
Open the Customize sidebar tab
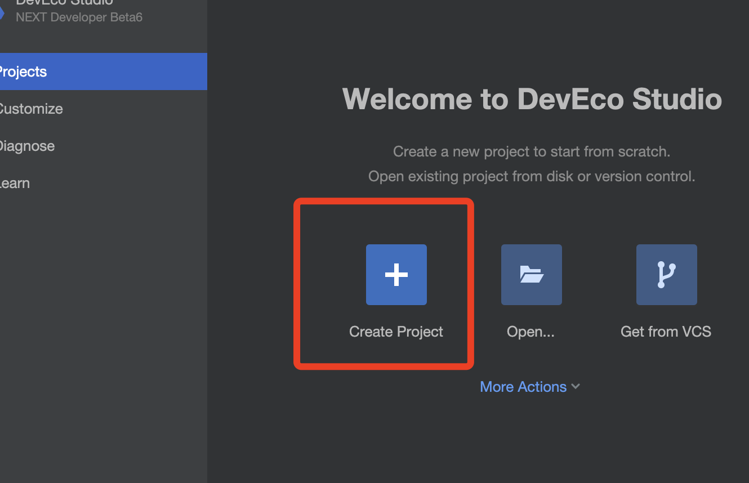(104, 109)
